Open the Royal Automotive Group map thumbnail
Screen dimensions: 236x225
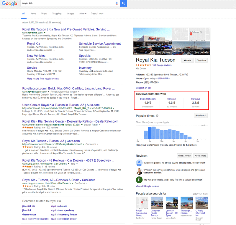[142, 203]
